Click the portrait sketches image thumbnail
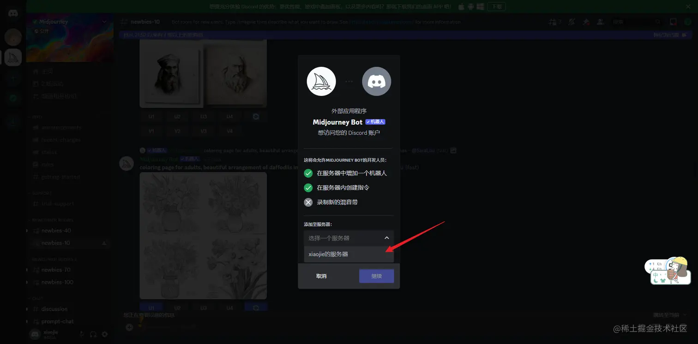Viewport: 698px width, 344px height. 203,73
